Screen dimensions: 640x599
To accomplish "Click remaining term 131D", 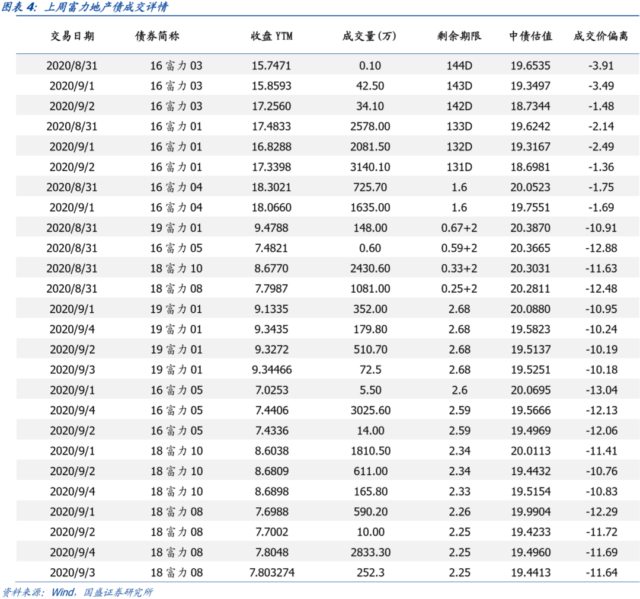I will point(459,167).
